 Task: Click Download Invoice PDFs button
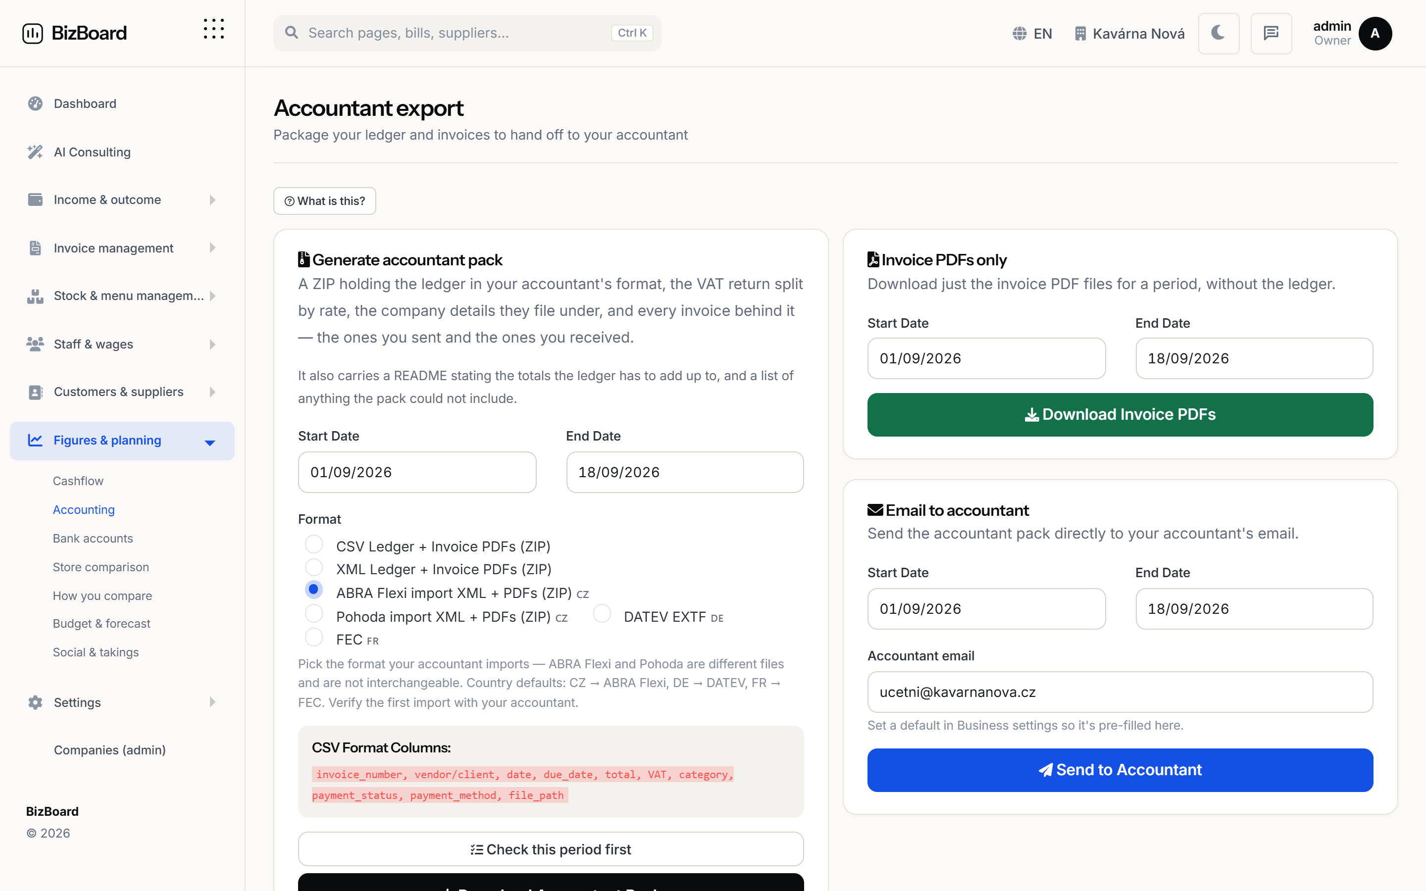click(x=1120, y=415)
